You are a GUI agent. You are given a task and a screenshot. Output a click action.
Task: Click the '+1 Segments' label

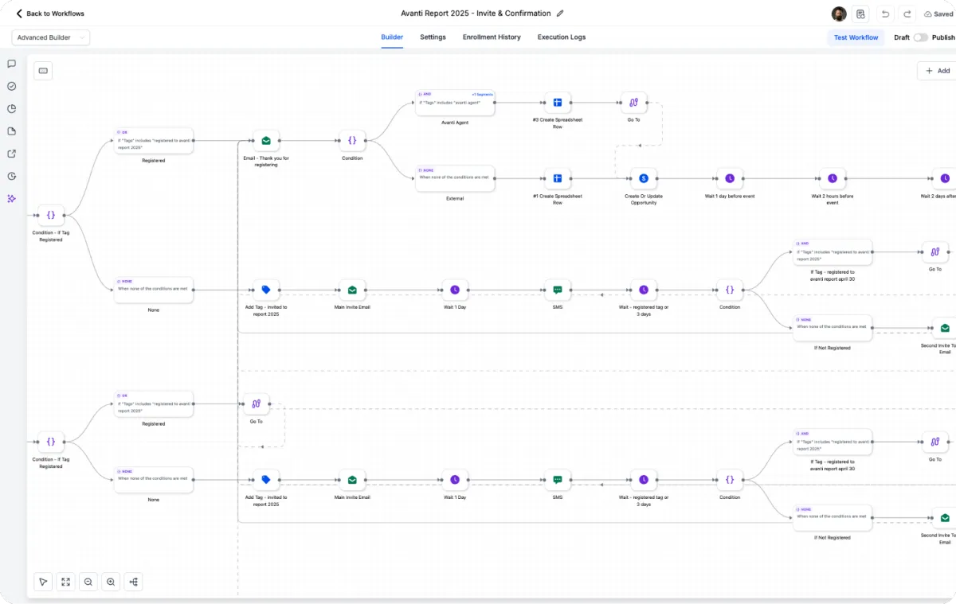coord(482,94)
